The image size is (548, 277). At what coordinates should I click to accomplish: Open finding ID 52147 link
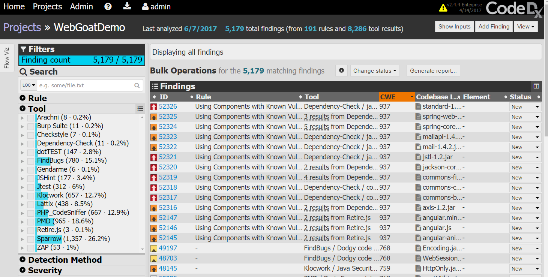click(x=168, y=218)
